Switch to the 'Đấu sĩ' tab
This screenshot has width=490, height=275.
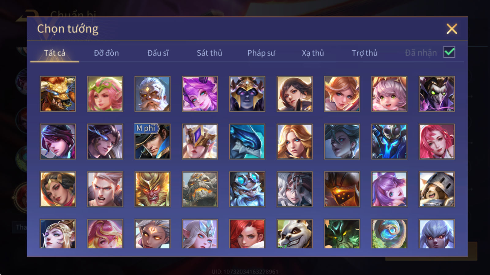click(158, 53)
